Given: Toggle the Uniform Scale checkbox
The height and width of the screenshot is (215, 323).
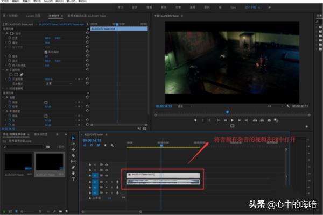Looking at the screenshot, I should (x=46, y=52).
